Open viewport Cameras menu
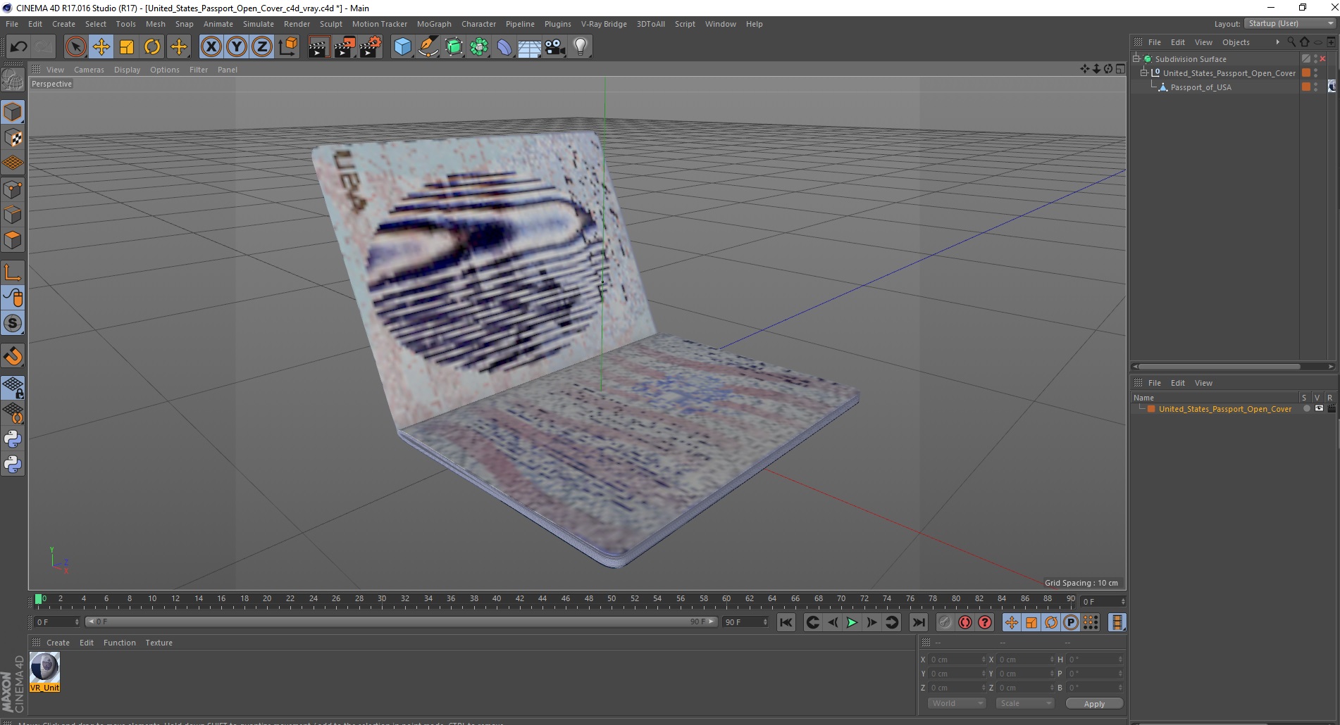This screenshot has height=725, width=1340. [x=89, y=70]
